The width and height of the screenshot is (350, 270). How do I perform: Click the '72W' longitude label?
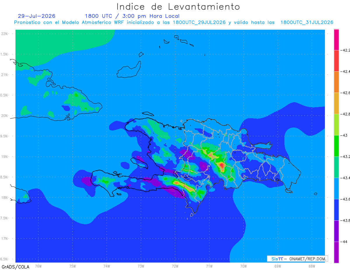point(175,266)
